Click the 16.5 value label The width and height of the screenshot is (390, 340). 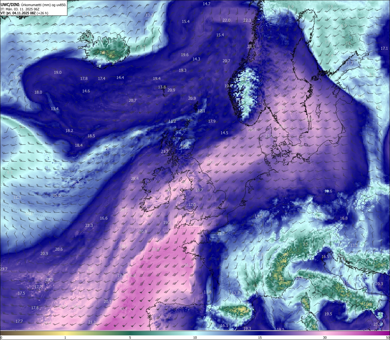(325, 257)
